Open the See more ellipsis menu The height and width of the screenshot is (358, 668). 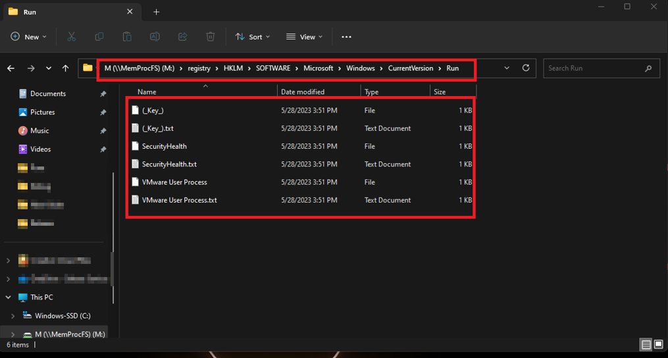[347, 37]
